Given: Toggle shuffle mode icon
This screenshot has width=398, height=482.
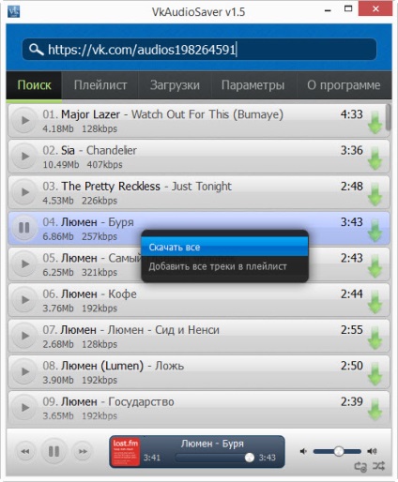Looking at the screenshot, I should click(378, 466).
